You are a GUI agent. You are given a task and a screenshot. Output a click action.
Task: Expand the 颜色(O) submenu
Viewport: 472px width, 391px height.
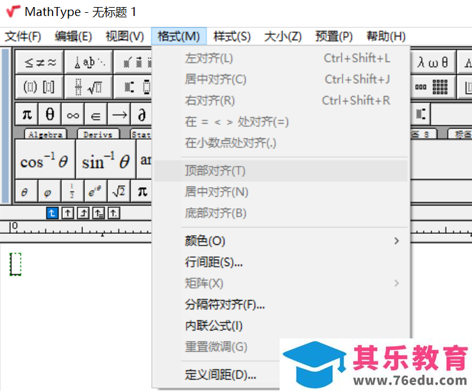pyautogui.click(x=281, y=241)
